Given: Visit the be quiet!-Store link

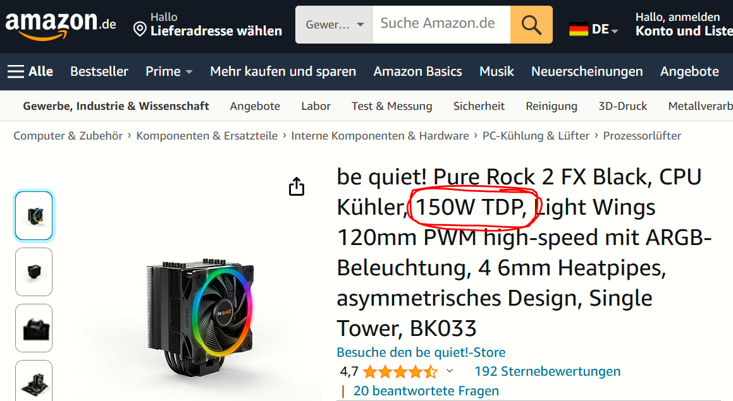Looking at the screenshot, I should coord(421,352).
